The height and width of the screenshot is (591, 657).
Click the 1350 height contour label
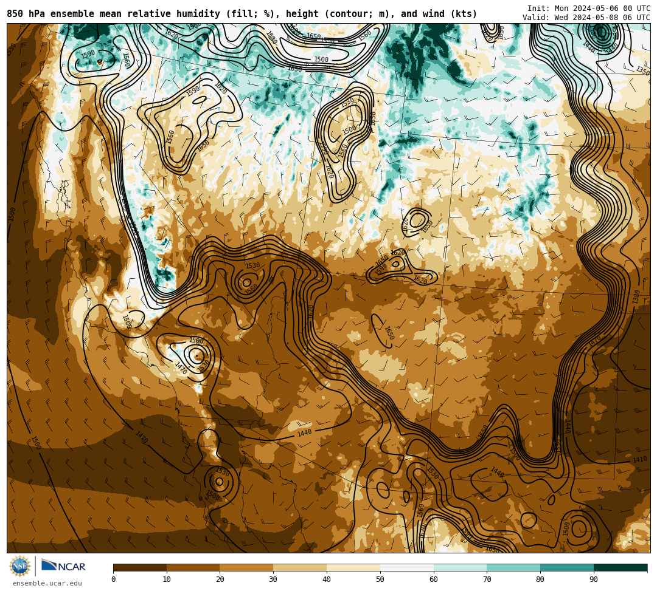click(643, 70)
